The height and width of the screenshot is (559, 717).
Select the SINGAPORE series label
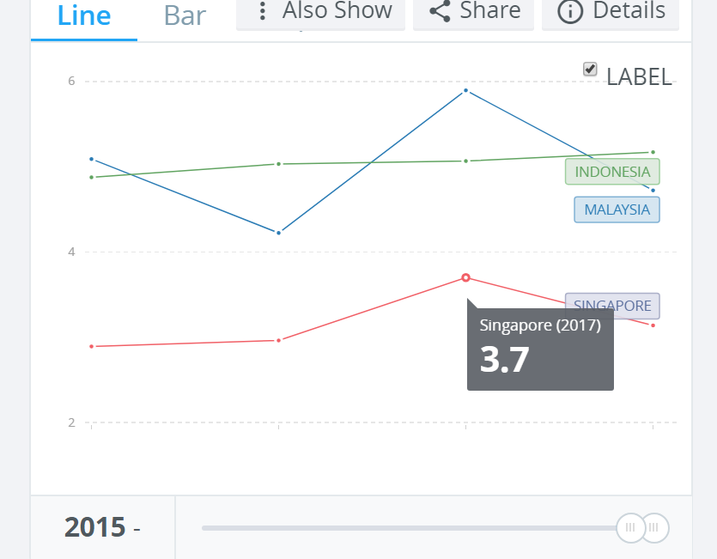[x=612, y=306]
